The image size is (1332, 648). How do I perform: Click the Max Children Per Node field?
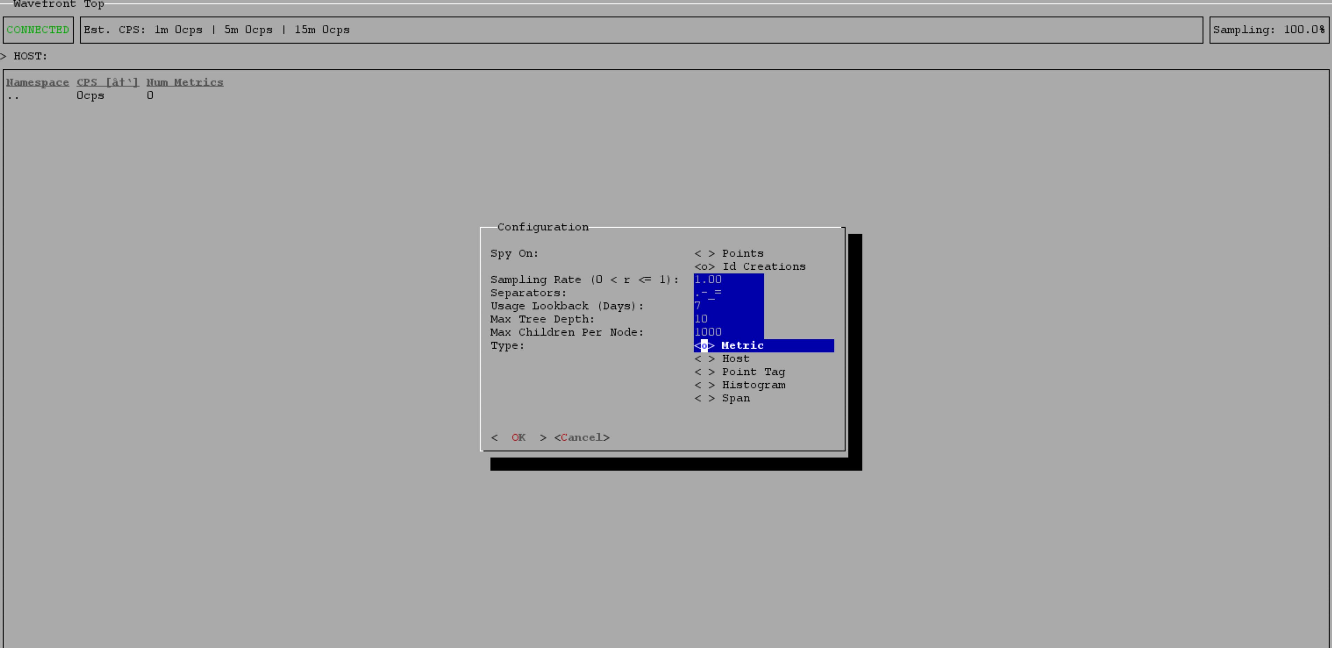[728, 332]
